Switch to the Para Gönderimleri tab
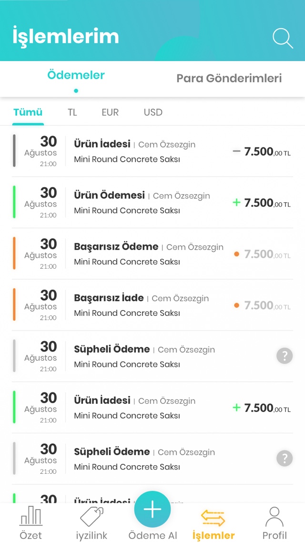The height and width of the screenshot is (543, 305). [229, 78]
